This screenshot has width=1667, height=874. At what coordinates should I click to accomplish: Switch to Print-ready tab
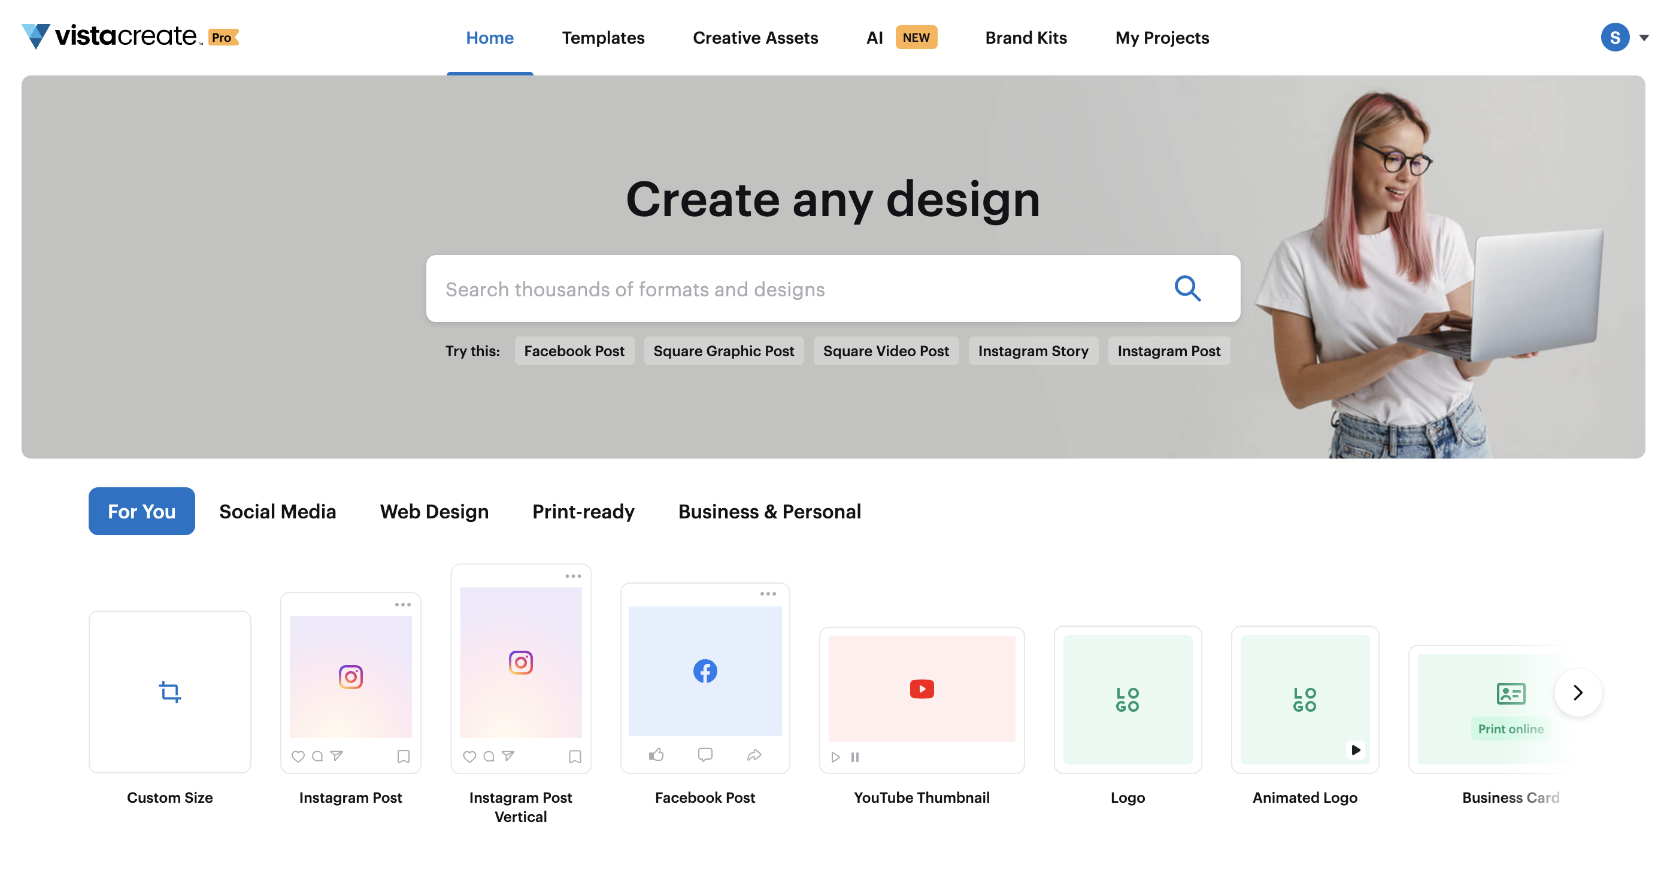583,511
